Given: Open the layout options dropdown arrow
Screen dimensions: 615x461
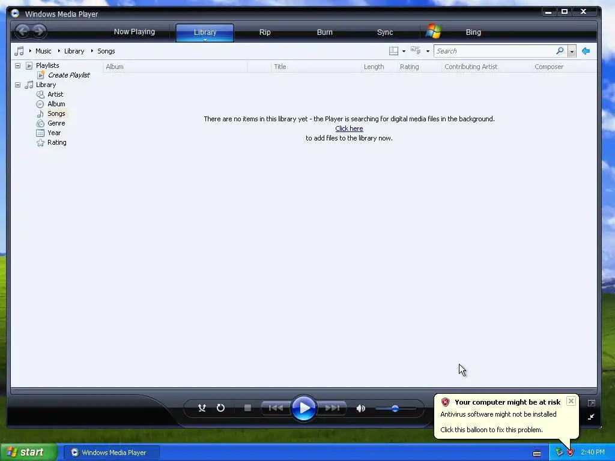Looking at the screenshot, I should click(x=404, y=52).
